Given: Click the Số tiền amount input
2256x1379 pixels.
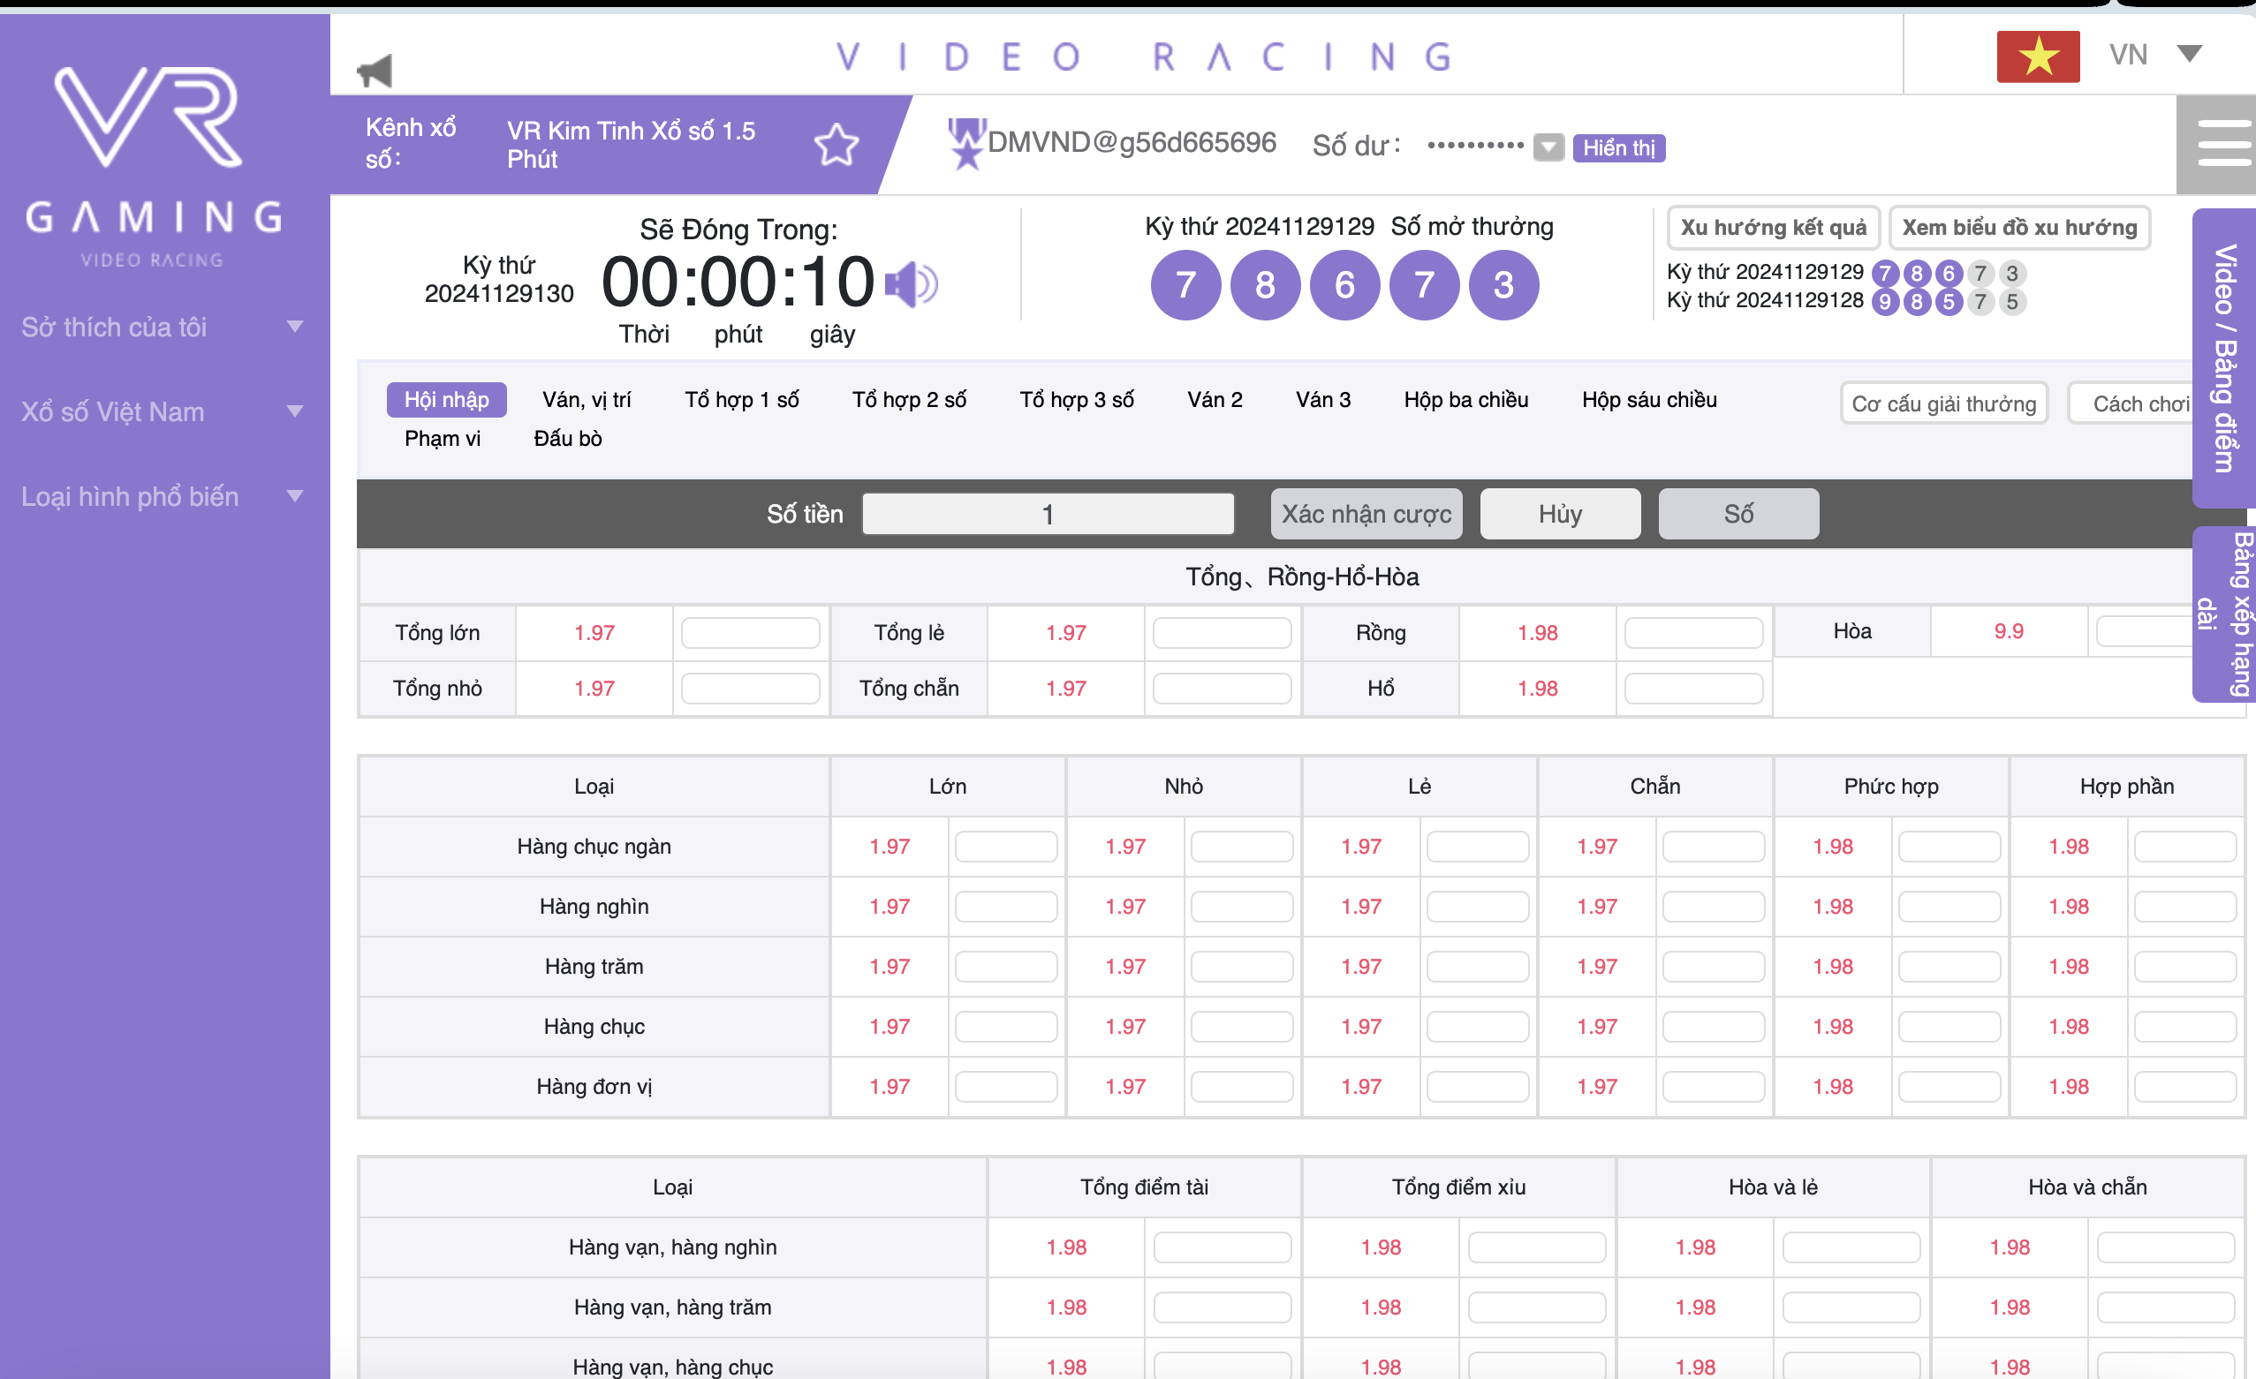Looking at the screenshot, I should (1048, 515).
